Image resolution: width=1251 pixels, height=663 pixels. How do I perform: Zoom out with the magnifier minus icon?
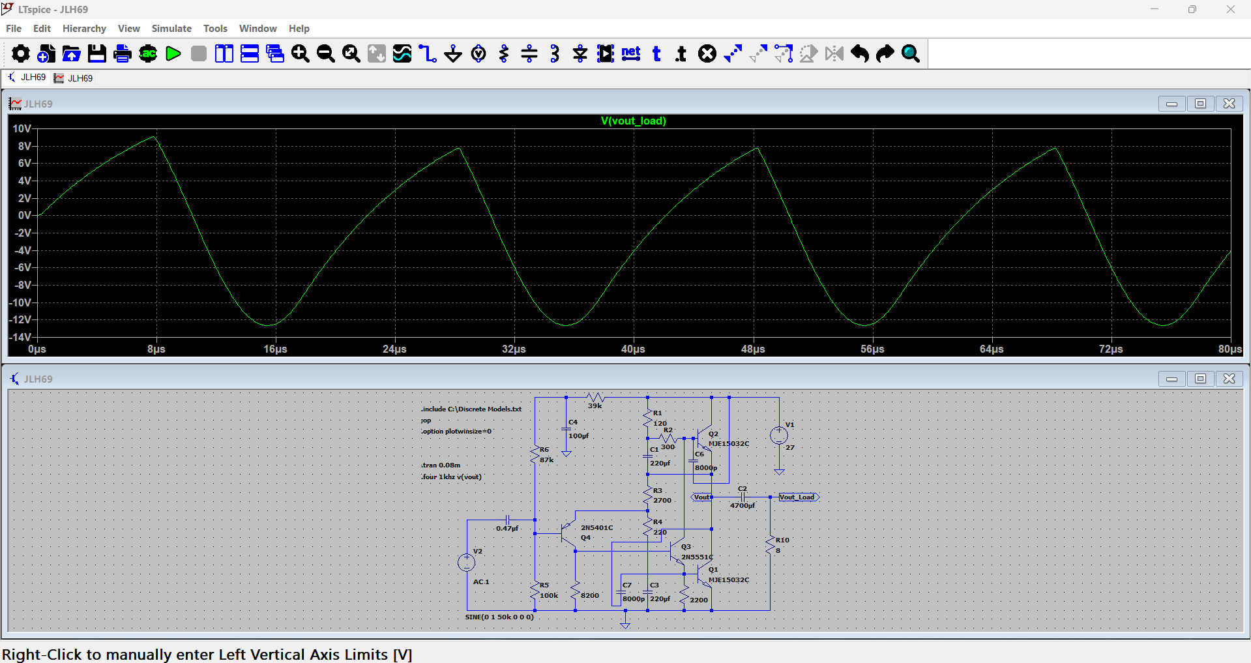tap(326, 53)
